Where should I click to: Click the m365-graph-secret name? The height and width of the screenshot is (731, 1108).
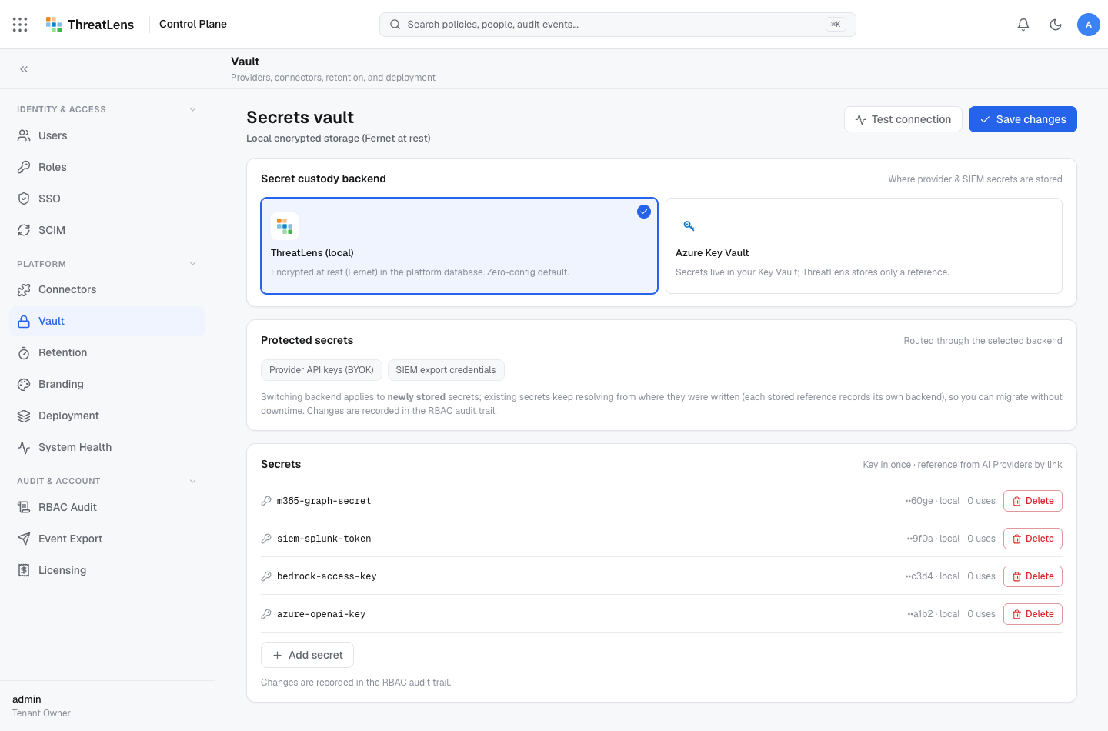tap(324, 501)
